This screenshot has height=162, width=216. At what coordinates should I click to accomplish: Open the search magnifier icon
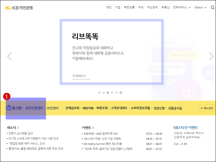pos(213,7)
